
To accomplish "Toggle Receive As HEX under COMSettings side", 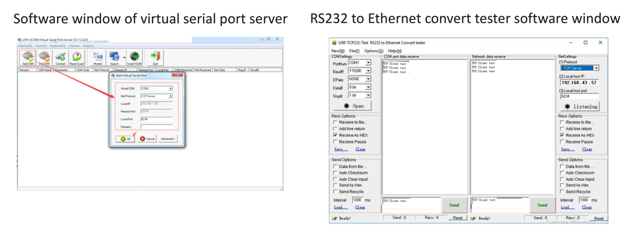I will point(336,136).
